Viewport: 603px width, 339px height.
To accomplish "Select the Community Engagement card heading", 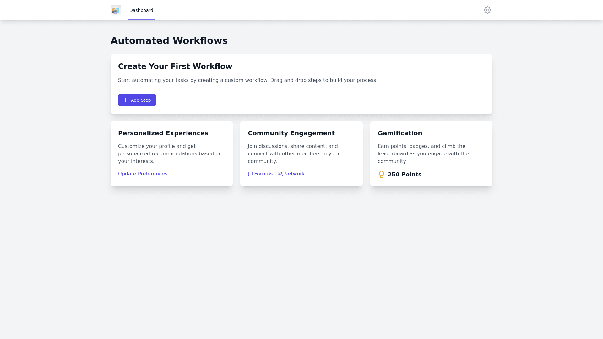I will pyautogui.click(x=291, y=133).
